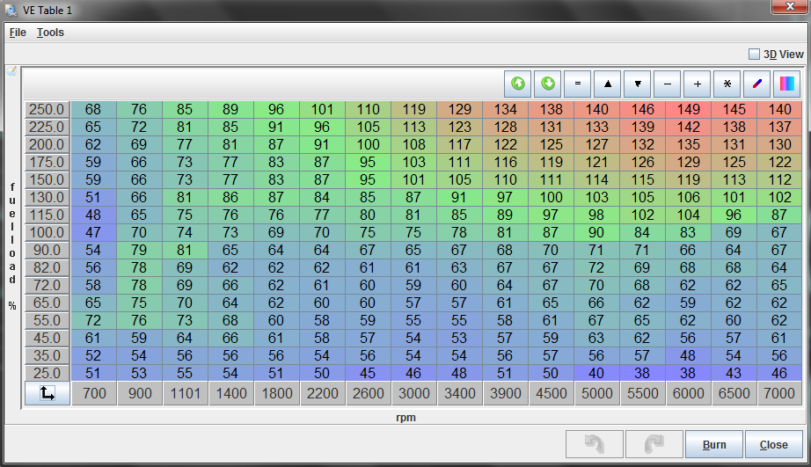Click the 700 rpm column header

tap(94, 393)
